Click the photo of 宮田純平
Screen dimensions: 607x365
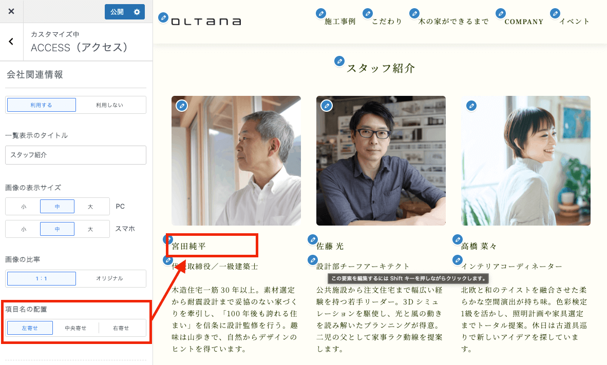[236, 160]
